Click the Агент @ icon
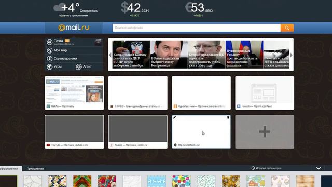332x187 pixels. [x=79, y=67]
